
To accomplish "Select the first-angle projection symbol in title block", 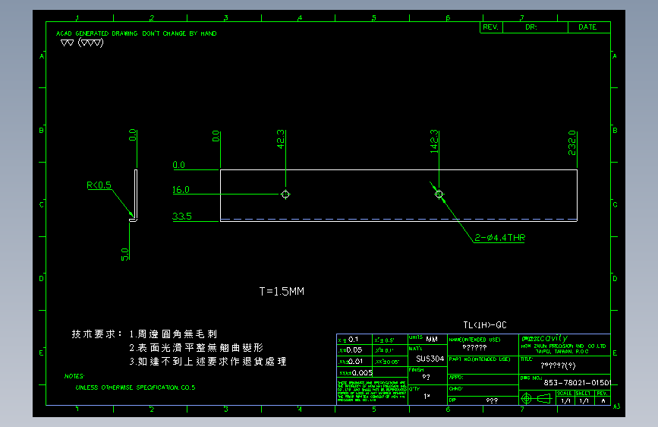I will [537, 398].
